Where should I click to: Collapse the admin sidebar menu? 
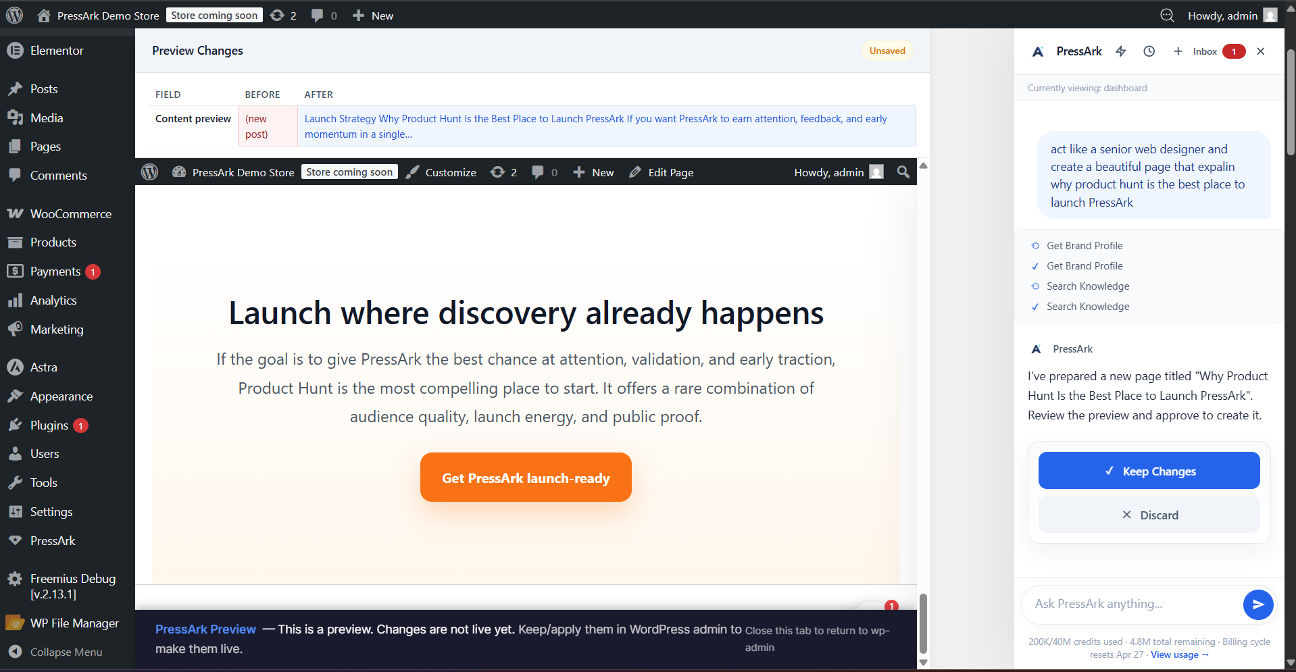tap(68, 652)
